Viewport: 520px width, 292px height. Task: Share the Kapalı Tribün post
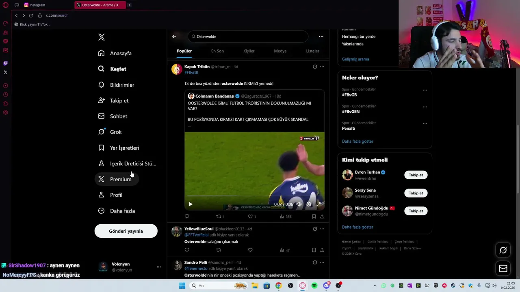point(322,217)
